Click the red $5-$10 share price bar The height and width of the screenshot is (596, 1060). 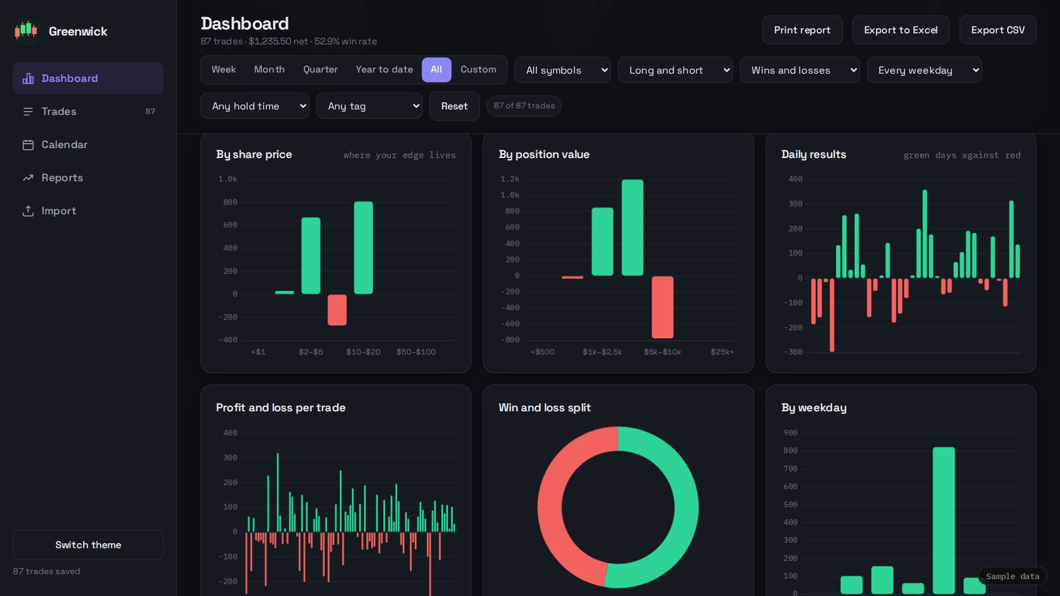click(337, 310)
